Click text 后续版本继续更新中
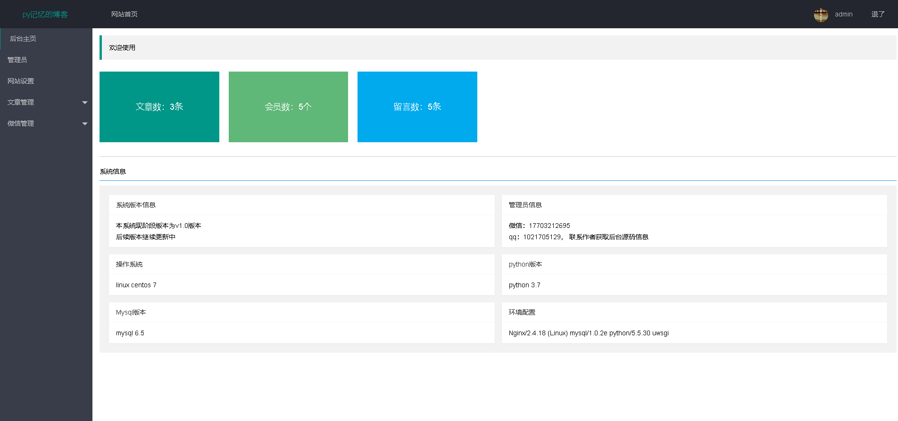Viewport: 898px width, 421px height. [x=146, y=237]
